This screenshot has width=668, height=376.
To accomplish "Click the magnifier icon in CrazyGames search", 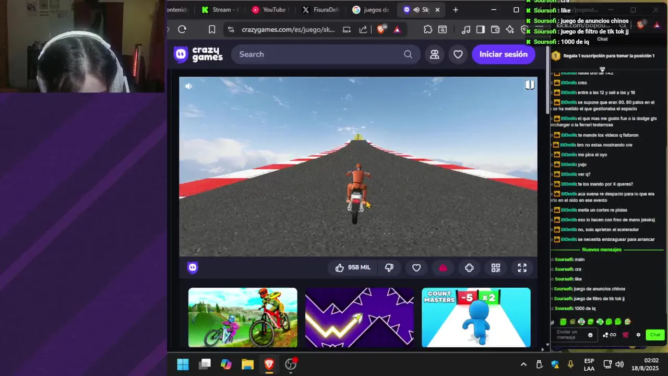I will (x=408, y=54).
